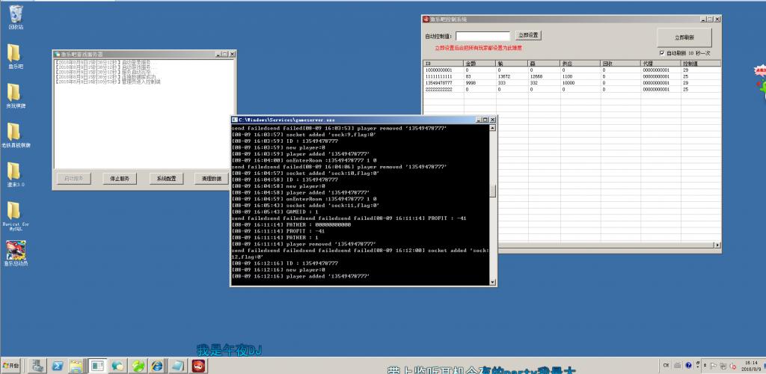
Task: Sort table by the 控制值 column header
Action: click(700, 64)
